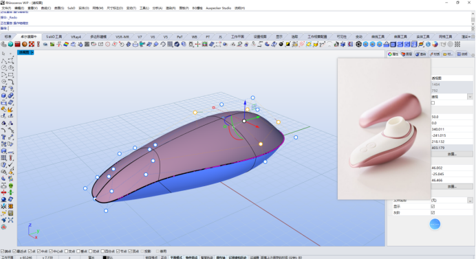Viewport: 476px width, 259px height.
Task: Toggle the 节点 (Knot) osnap checkbox
Action: point(118,251)
